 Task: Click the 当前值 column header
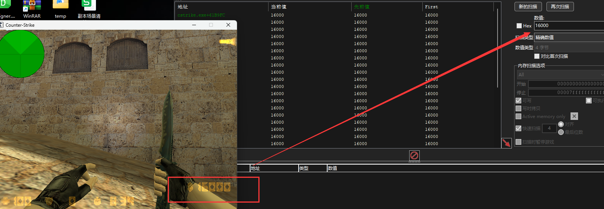(x=310, y=7)
